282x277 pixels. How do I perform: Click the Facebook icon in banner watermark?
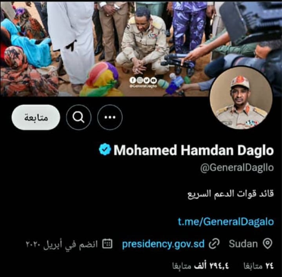point(133,80)
